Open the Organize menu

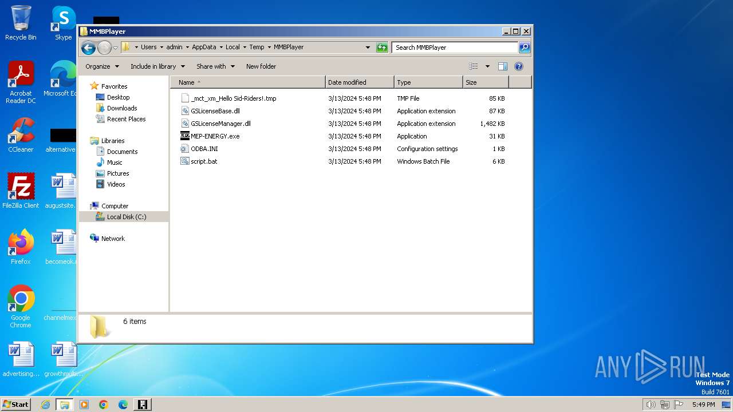(102, 66)
